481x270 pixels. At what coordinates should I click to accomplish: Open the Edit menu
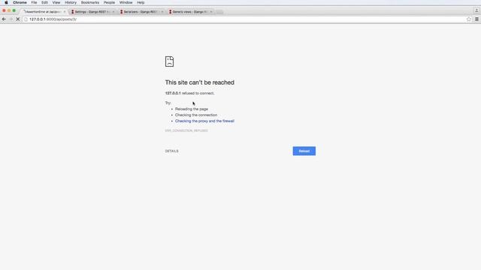pos(44,2)
